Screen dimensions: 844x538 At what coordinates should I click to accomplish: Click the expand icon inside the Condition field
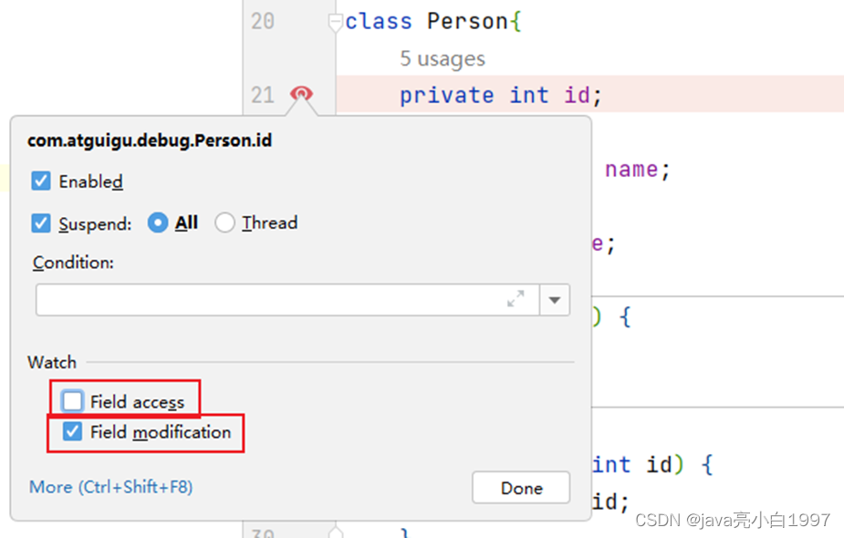pos(516,299)
